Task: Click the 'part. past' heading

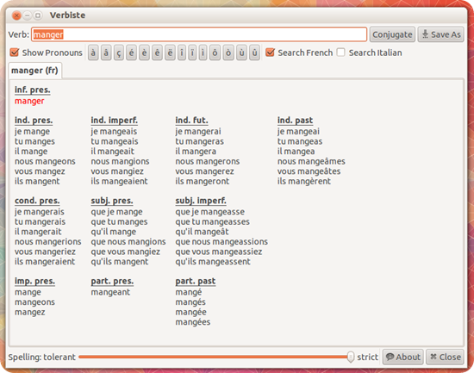Action: (x=196, y=281)
